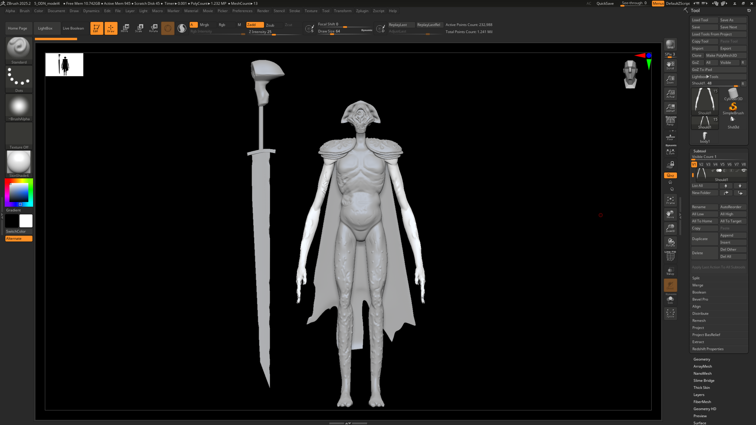756x425 pixels.
Task: Toggle Should1 subtool eye visibility
Action: [744, 170]
